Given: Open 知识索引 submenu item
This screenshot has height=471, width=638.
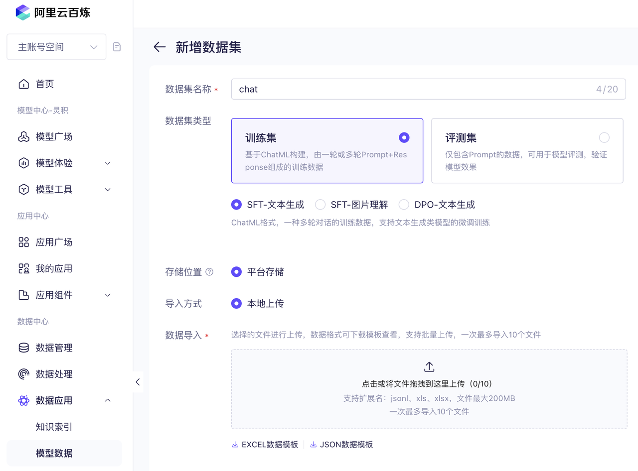Looking at the screenshot, I should coord(54,427).
